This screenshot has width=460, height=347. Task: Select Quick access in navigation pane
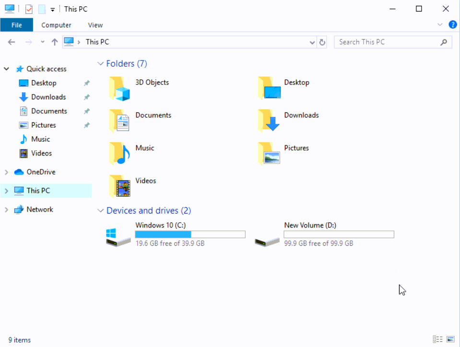click(x=47, y=69)
